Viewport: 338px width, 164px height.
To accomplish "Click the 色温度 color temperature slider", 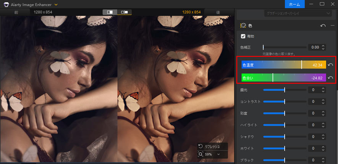I will point(284,65).
